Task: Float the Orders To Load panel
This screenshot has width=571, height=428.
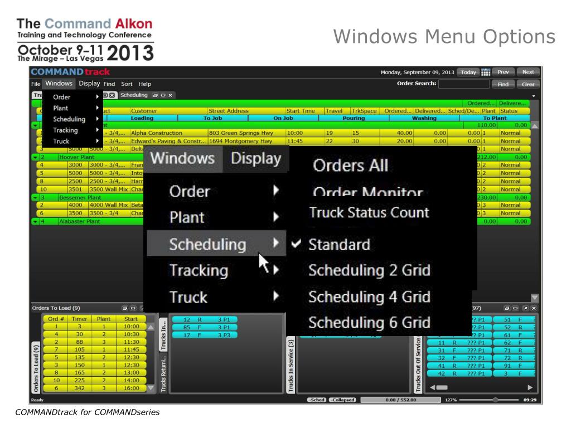Action: coord(124,308)
